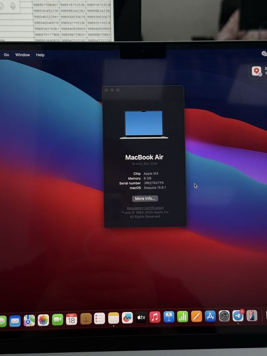Open the App Store in Dock
Image resolution: width=267 pixels, height=356 pixels.
(x=210, y=316)
